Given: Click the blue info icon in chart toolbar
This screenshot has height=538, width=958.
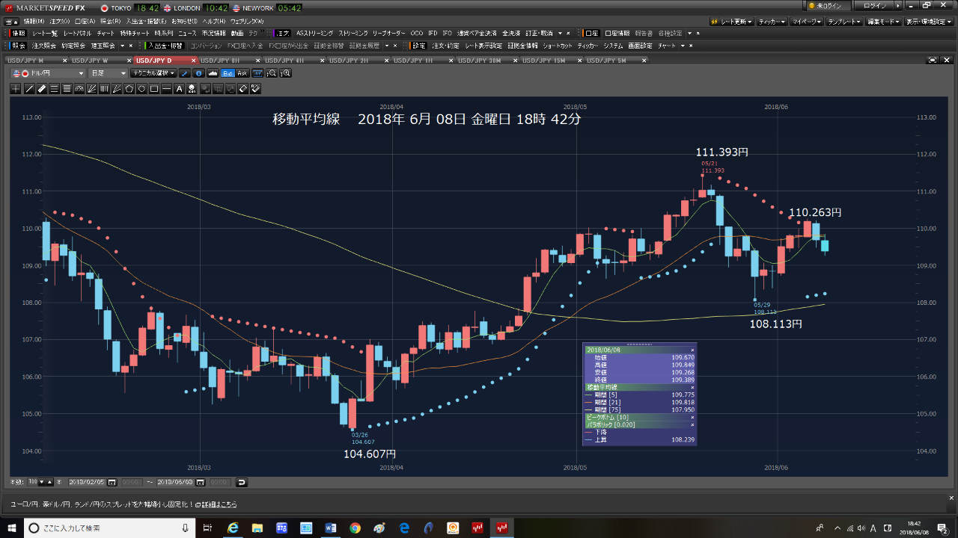Looking at the screenshot, I should (x=198, y=73).
